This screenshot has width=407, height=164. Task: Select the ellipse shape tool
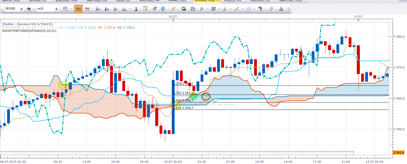(248, 9)
